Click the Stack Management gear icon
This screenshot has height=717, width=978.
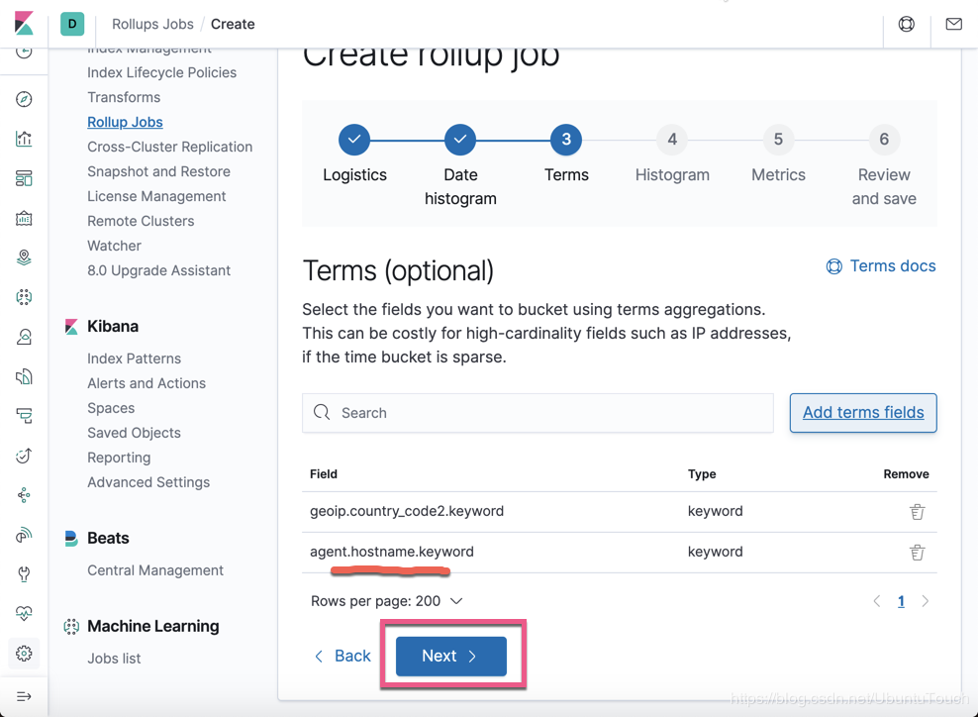(x=24, y=653)
